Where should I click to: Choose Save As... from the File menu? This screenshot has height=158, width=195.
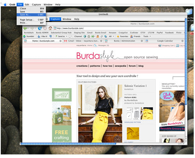[31, 15]
